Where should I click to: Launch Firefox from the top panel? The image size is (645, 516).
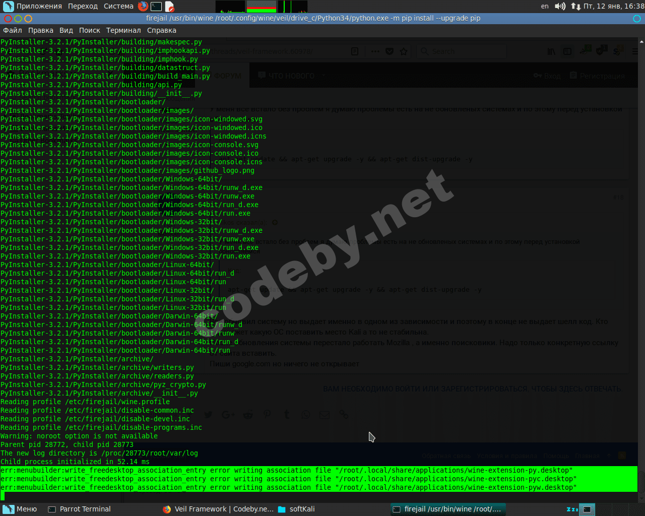[143, 7]
